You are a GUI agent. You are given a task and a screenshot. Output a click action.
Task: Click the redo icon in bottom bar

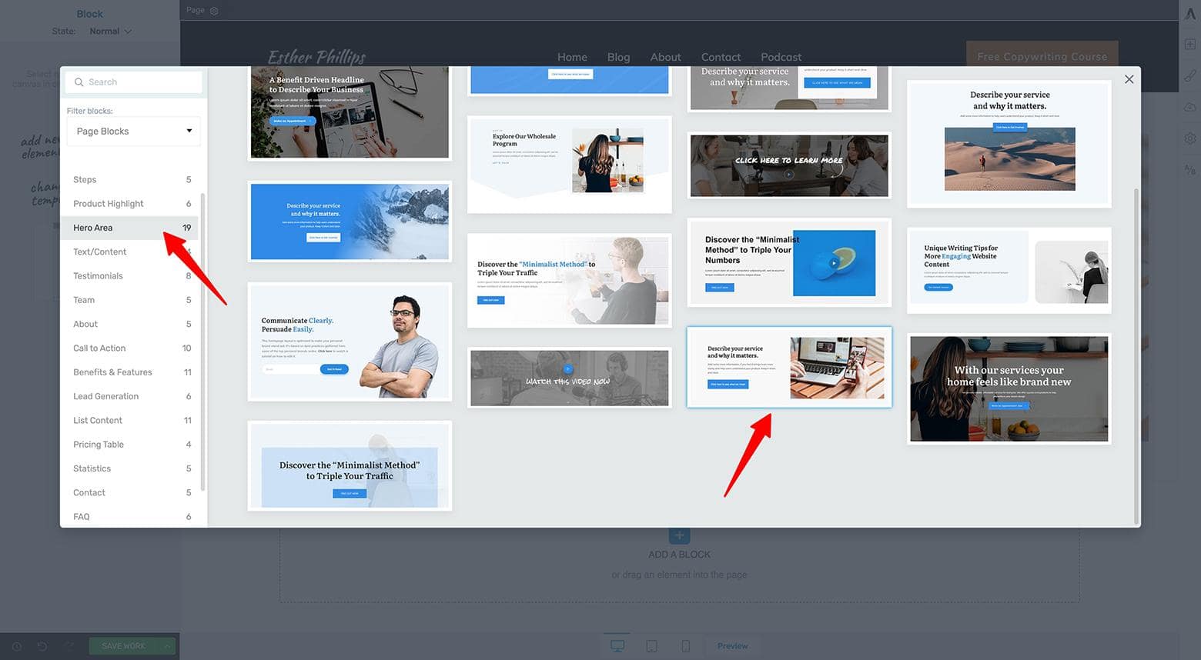[x=68, y=646]
